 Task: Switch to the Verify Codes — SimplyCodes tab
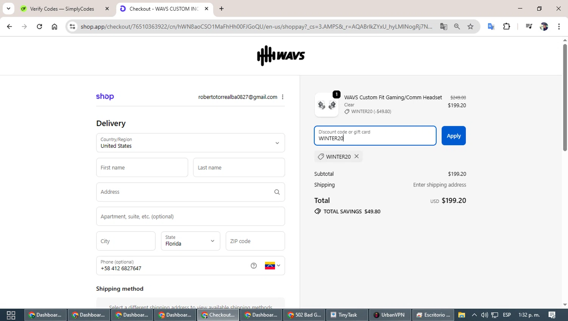62,9
